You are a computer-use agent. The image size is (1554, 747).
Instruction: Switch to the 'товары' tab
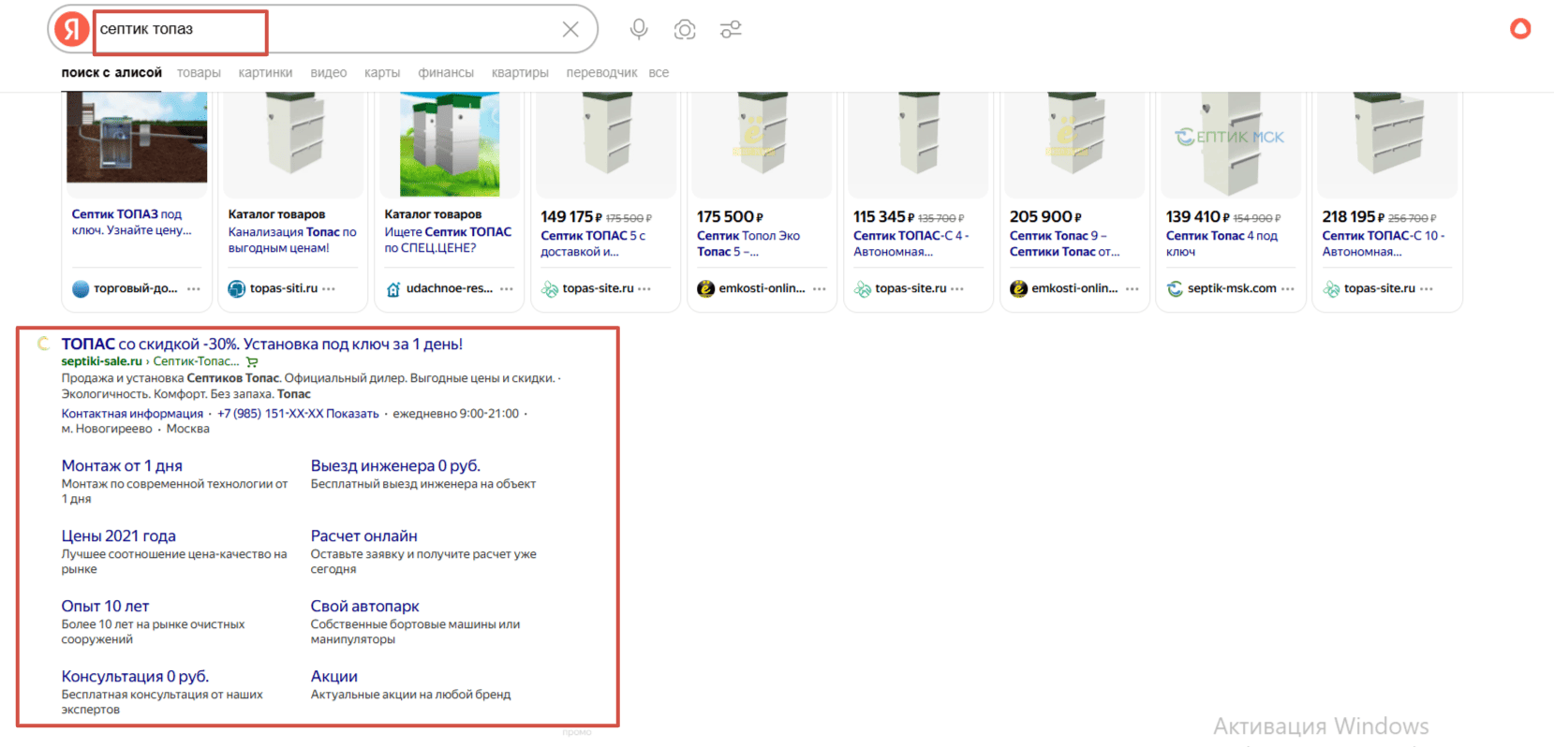(199, 72)
